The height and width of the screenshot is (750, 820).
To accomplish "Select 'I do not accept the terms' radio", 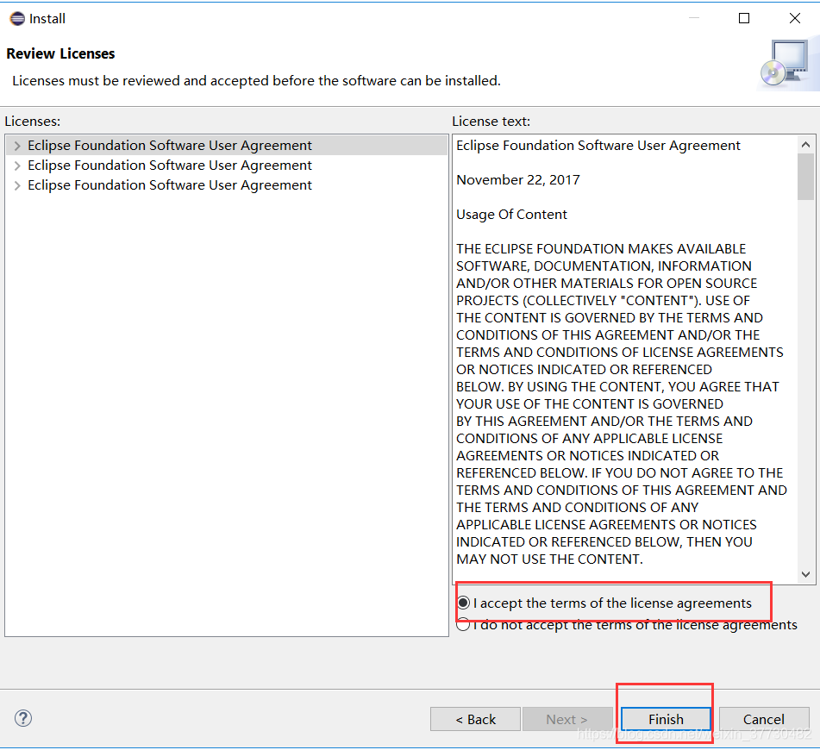I will [463, 625].
